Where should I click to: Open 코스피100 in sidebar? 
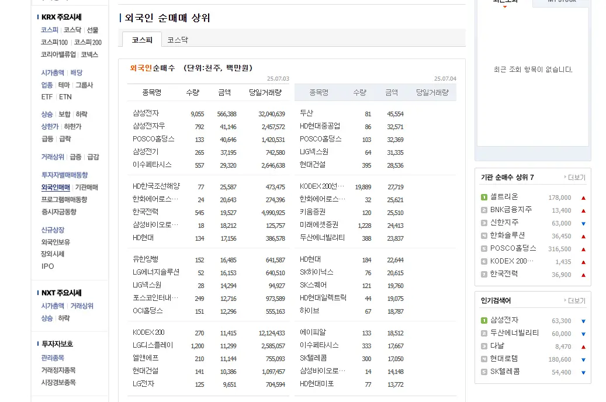54,42
